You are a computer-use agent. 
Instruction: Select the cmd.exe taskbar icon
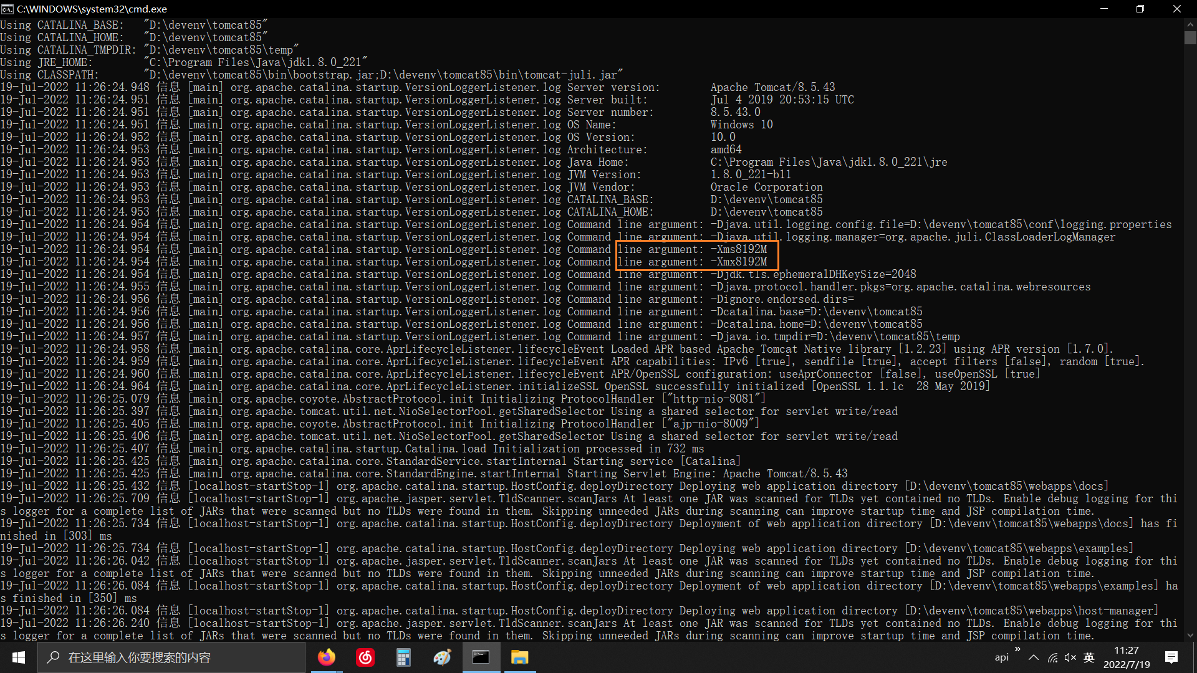pos(481,657)
